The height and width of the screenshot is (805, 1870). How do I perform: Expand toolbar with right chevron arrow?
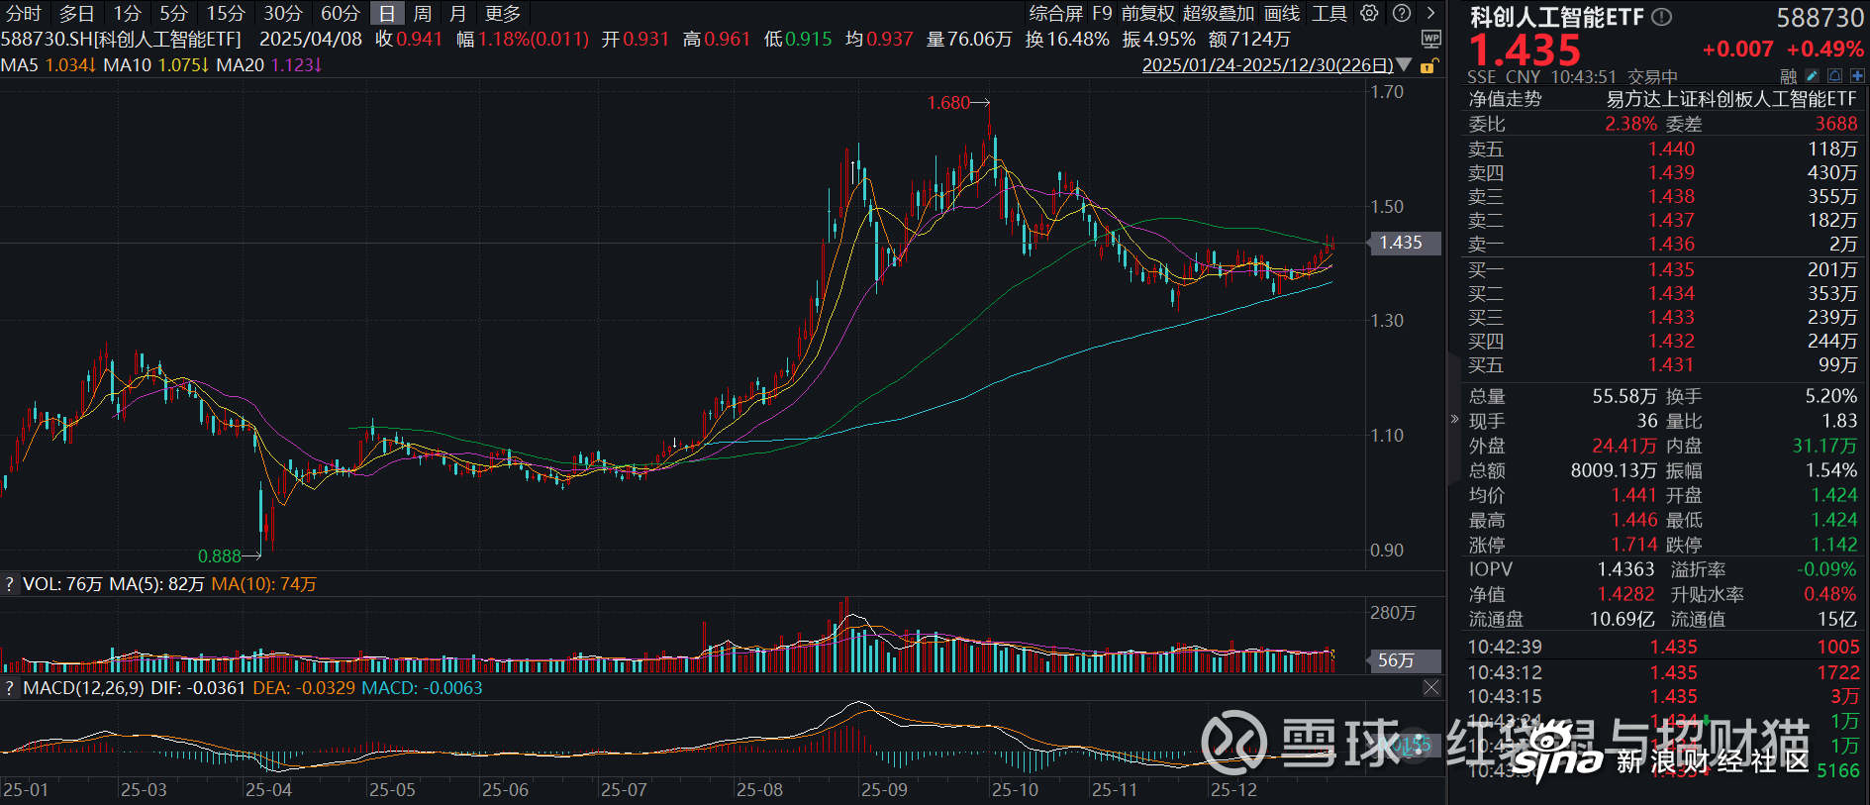pos(1430,13)
